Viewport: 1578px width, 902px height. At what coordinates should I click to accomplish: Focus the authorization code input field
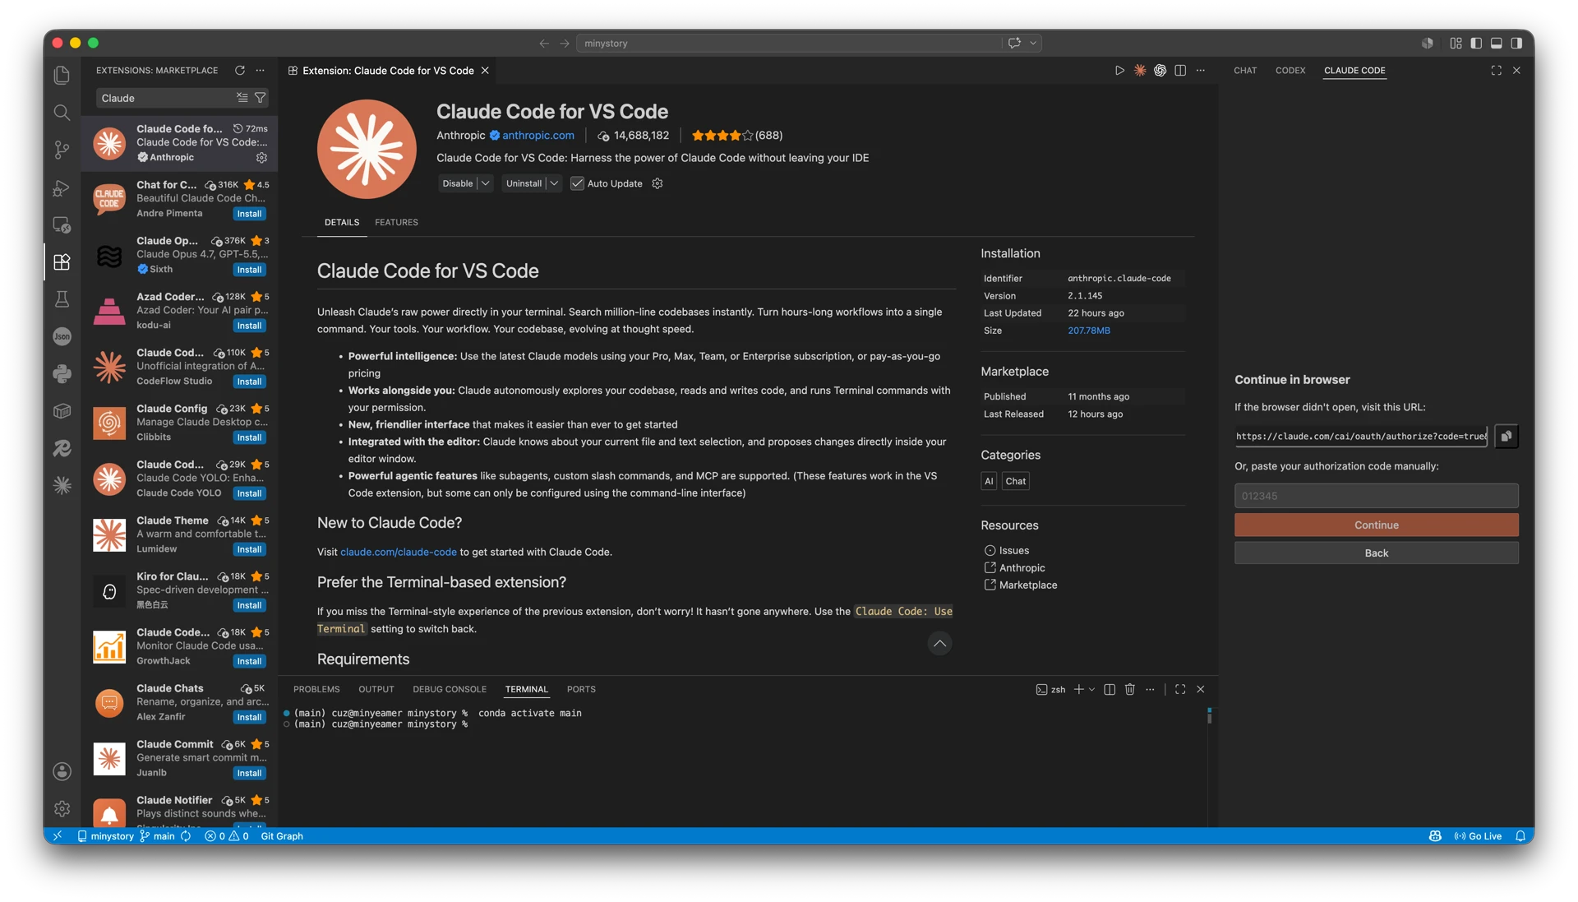(1376, 496)
